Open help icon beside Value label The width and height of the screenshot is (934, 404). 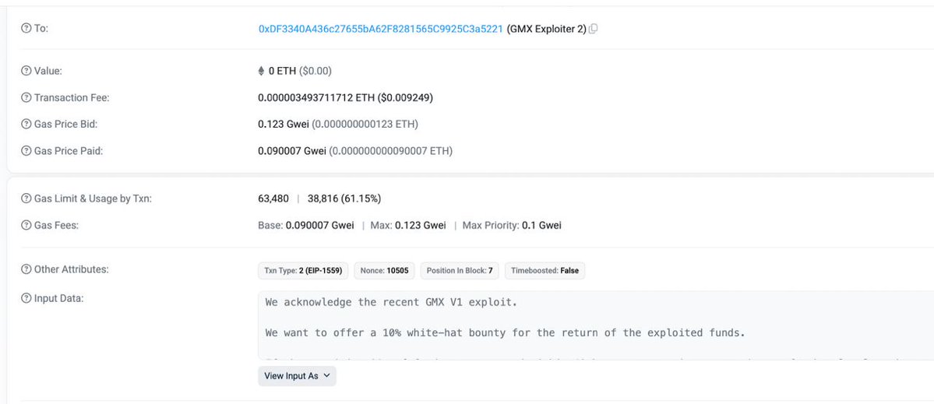(x=26, y=71)
